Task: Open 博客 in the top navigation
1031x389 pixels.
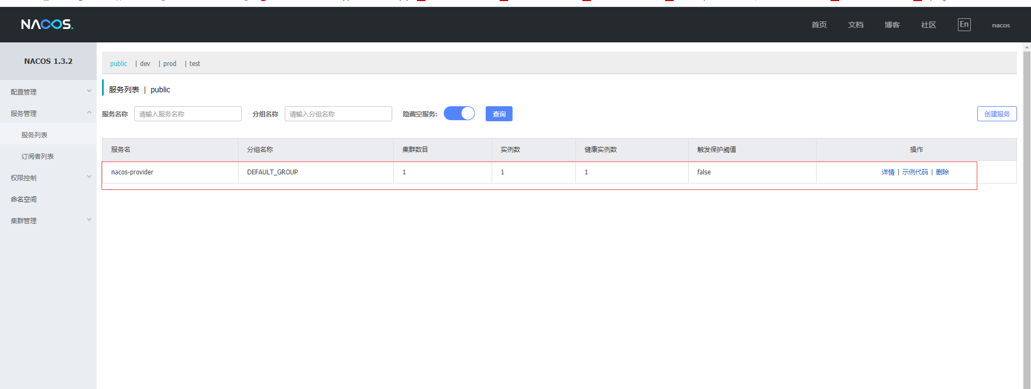Action: point(892,25)
